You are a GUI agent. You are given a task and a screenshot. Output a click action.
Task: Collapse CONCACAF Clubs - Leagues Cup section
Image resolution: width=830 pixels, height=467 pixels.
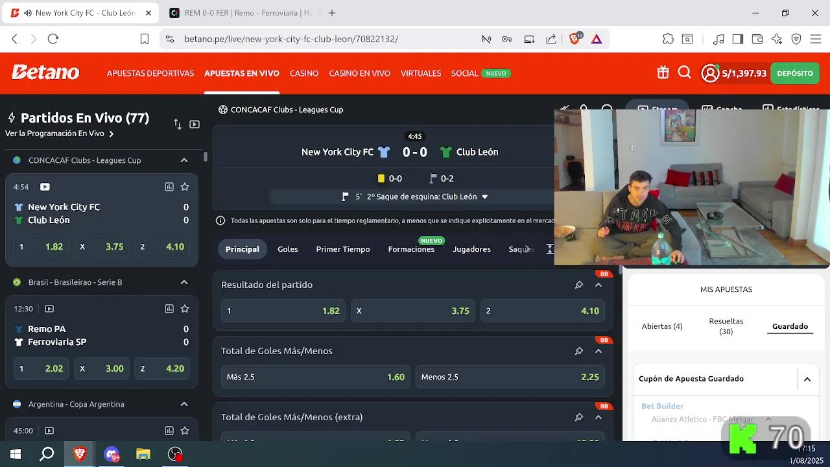coord(184,160)
